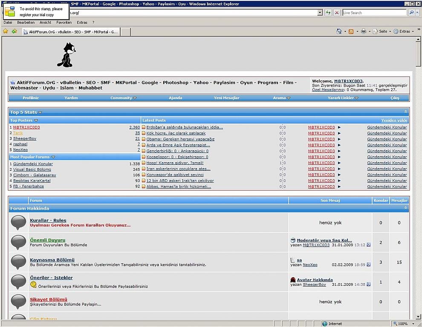Viewport: 422px width, 327px height.
Task: Open the address bar history dropdown
Action: [320, 13]
